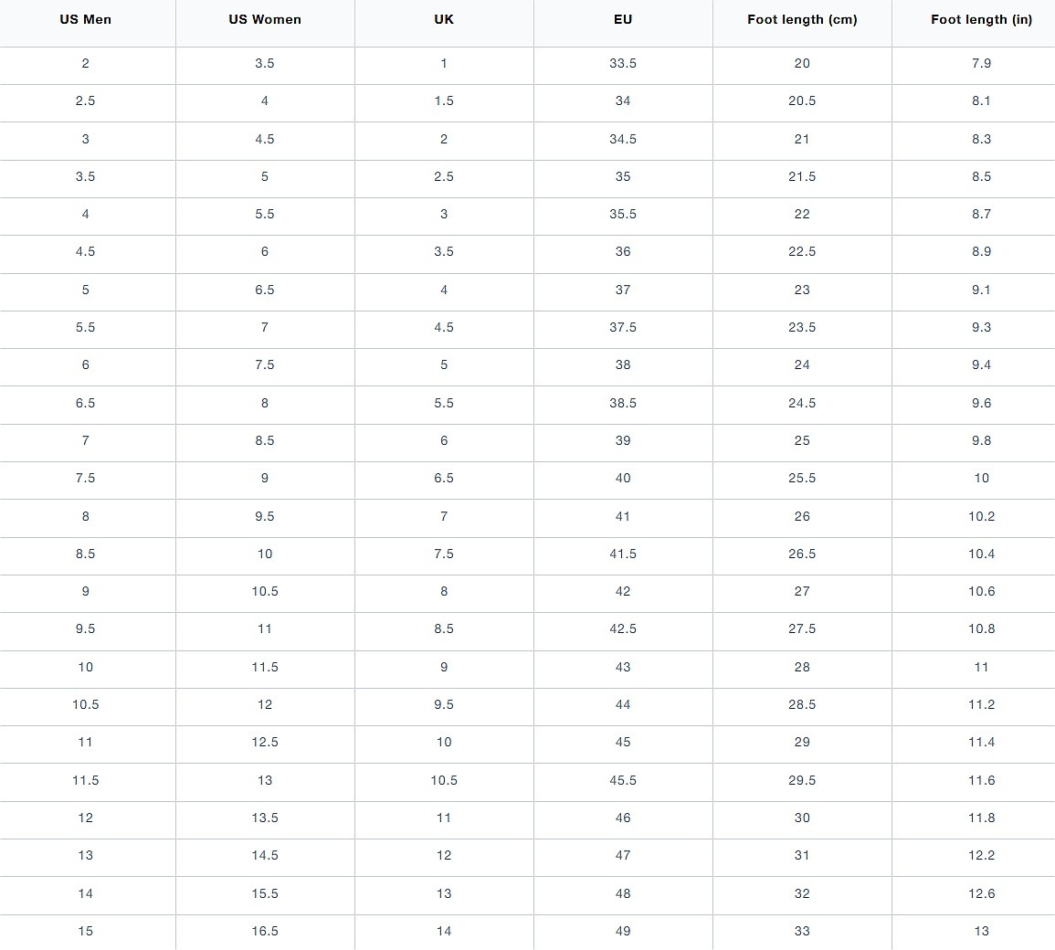Select UK size 10.5 cell

pos(444,780)
